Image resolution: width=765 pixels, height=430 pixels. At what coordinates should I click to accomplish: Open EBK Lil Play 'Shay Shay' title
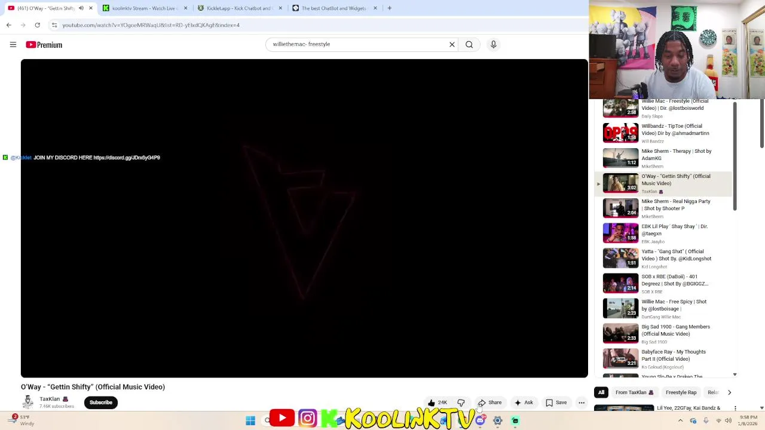(x=674, y=230)
